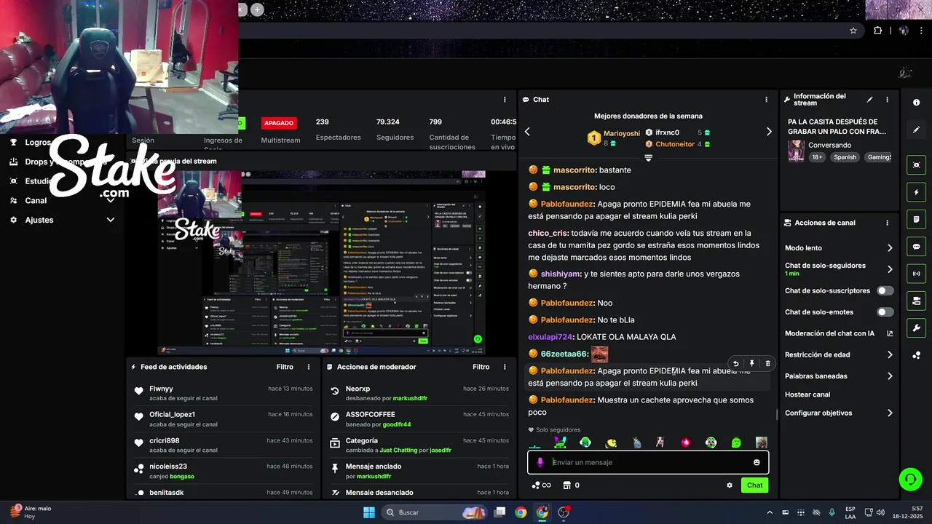
Task: Click the 18+ stream tag
Action: pyautogui.click(x=817, y=157)
